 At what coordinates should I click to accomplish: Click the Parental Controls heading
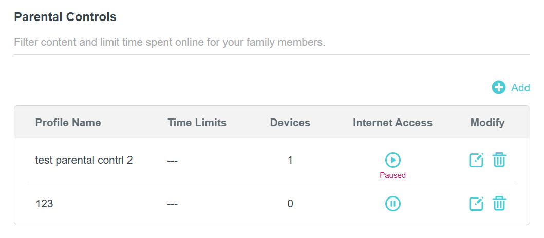pyautogui.click(x=65, y=17)
